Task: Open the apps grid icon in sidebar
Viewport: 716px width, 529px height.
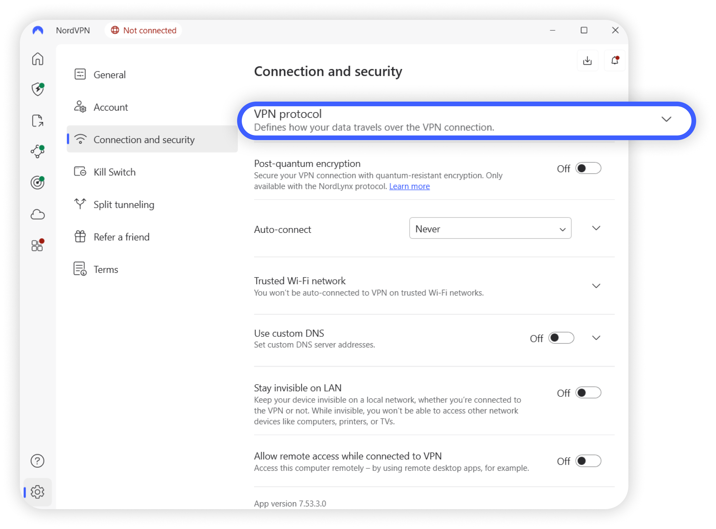Action: click(37, 245)
